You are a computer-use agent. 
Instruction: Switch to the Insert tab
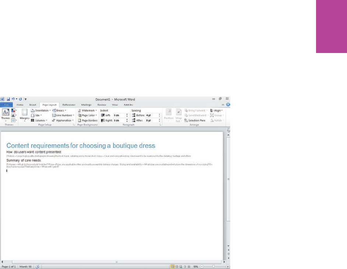coord(33,105)
